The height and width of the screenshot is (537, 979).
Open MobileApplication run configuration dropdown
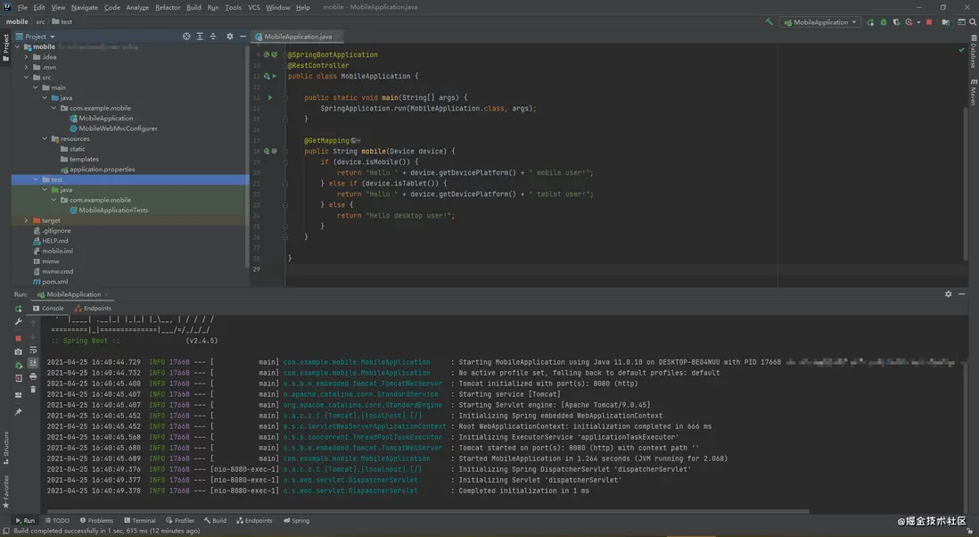click(819, 22)
